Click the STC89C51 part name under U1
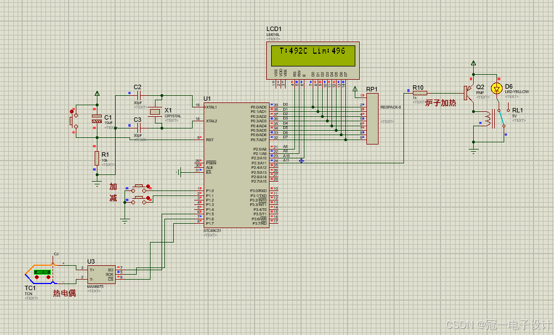 click(213, 230)
